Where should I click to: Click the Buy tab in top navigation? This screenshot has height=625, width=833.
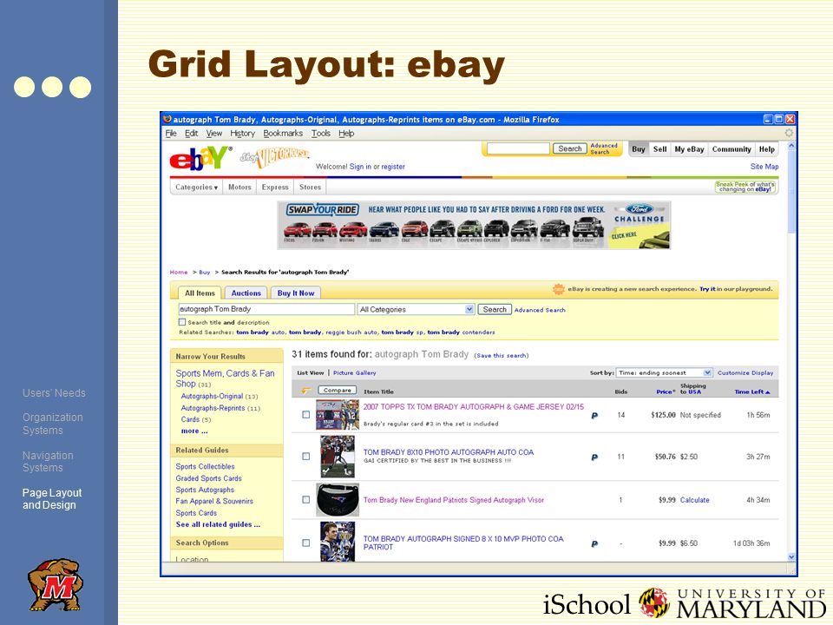point(639,149)
